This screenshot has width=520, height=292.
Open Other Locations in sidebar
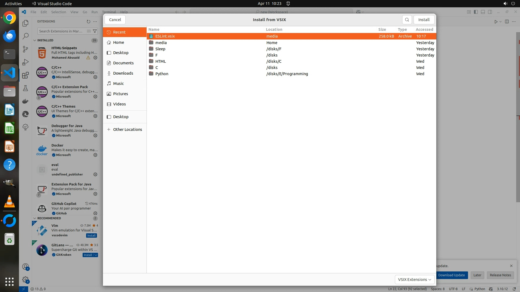click(x=127, y=129)
